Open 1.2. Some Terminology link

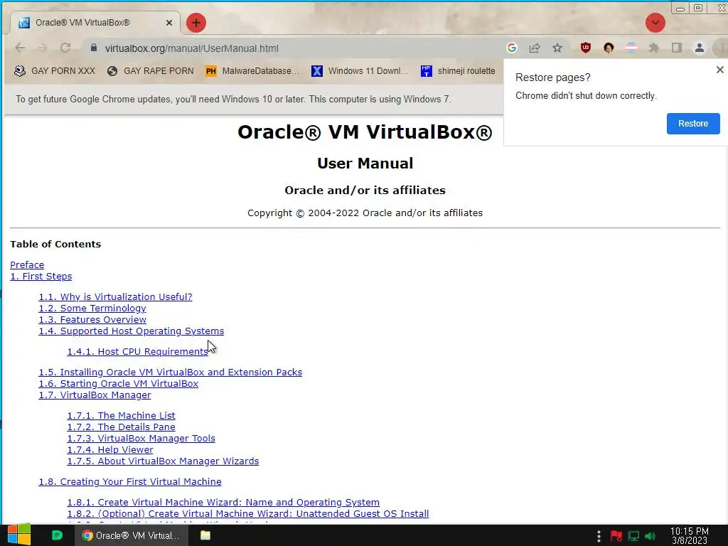(92, 309)
